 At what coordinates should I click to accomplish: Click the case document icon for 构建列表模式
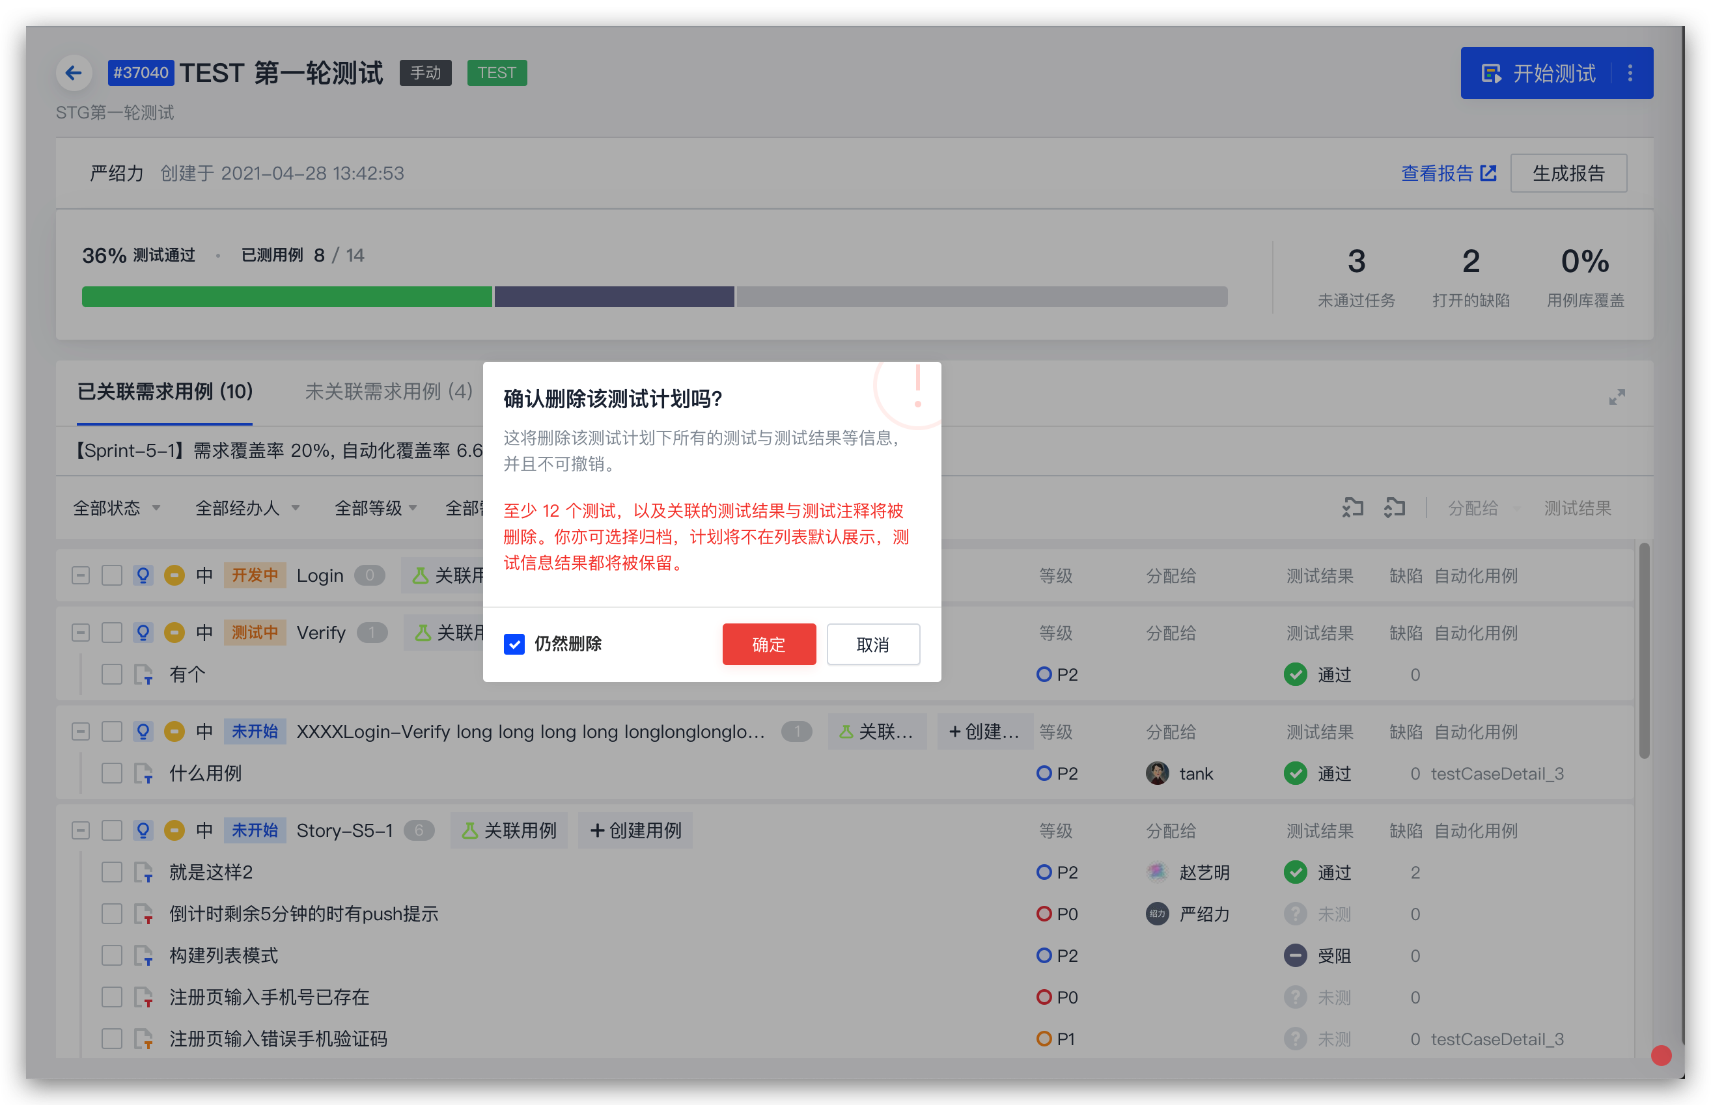tap(143, 956)
